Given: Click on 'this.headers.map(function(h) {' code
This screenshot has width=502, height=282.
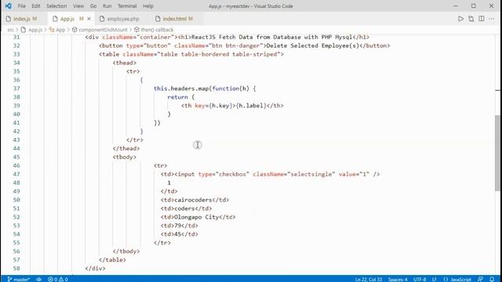Looking at the screenshot, I should pyautogui.click(x=205, y=89).
